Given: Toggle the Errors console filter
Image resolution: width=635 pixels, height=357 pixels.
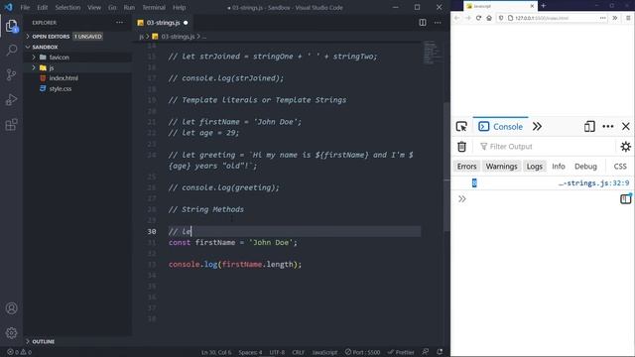Looking at the screenshot, I should pyautogui.click(x=466, y=167).
